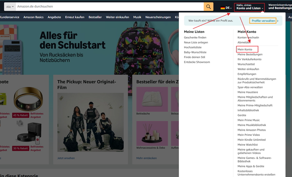Open Meine Games- & Software-Bibliothek
This screenshot has height=177, width=292.
[254, 159]
